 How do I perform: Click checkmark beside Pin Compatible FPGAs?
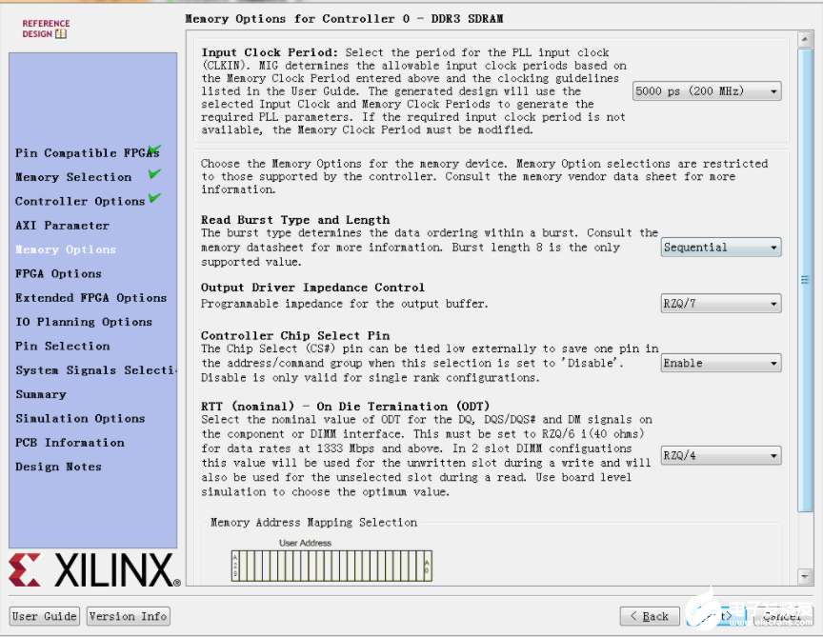click(154, 149)
